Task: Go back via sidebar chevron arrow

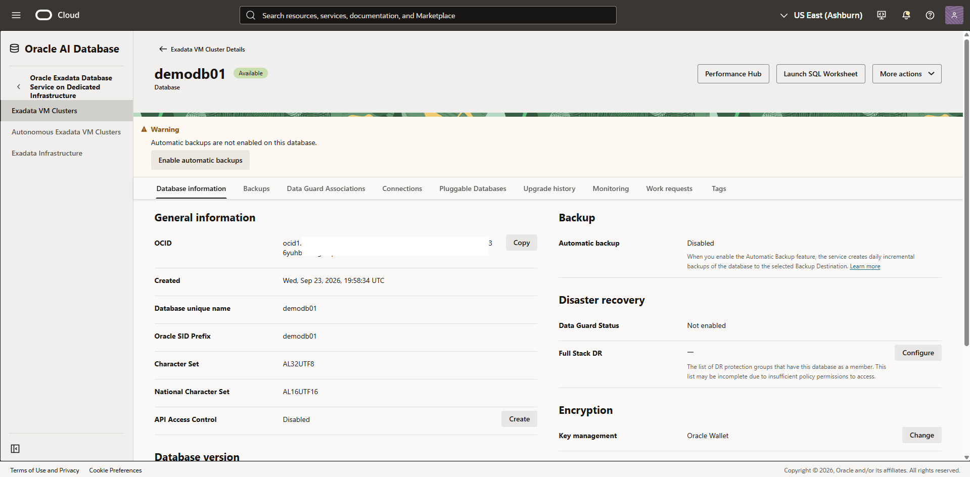Action: coord(19,86)
